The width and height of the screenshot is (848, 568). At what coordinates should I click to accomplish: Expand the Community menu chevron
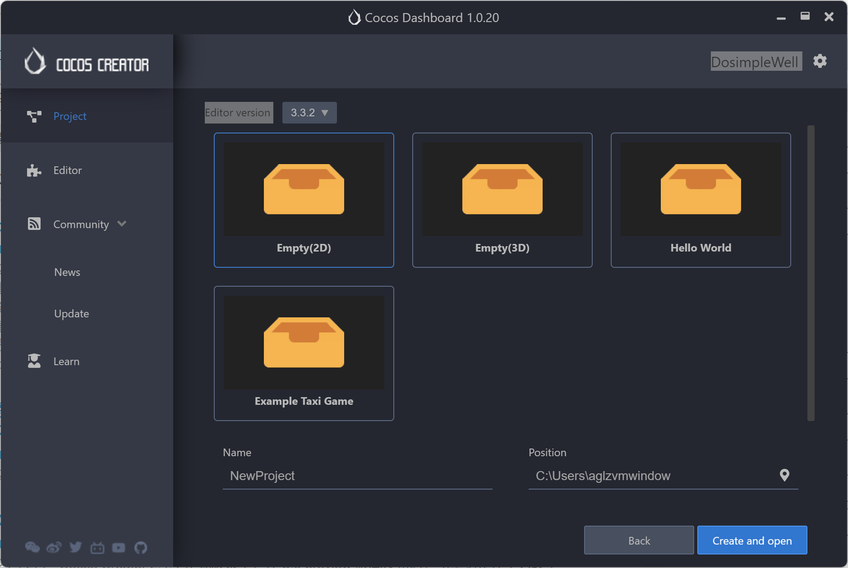122,224
